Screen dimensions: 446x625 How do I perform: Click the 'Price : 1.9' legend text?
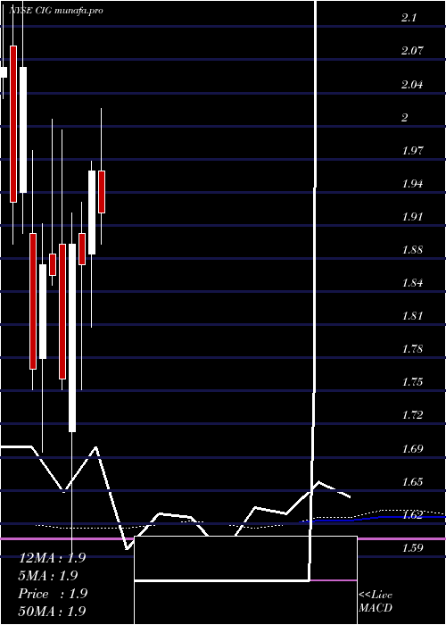[x=53, y=594]
